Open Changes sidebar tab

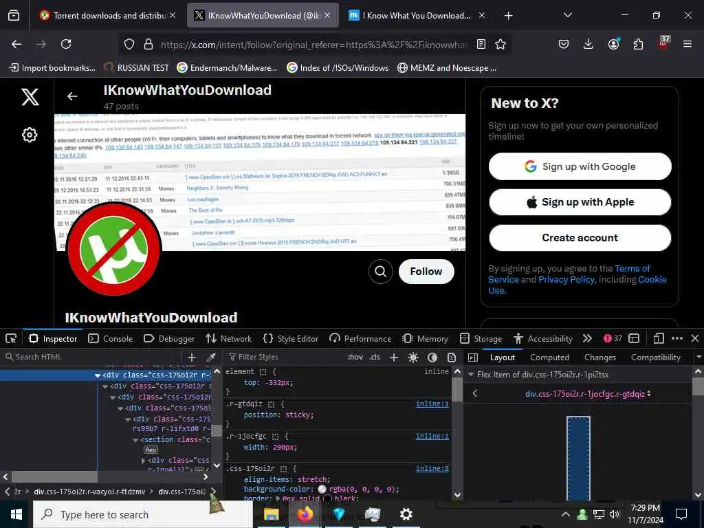coord(599,357)
